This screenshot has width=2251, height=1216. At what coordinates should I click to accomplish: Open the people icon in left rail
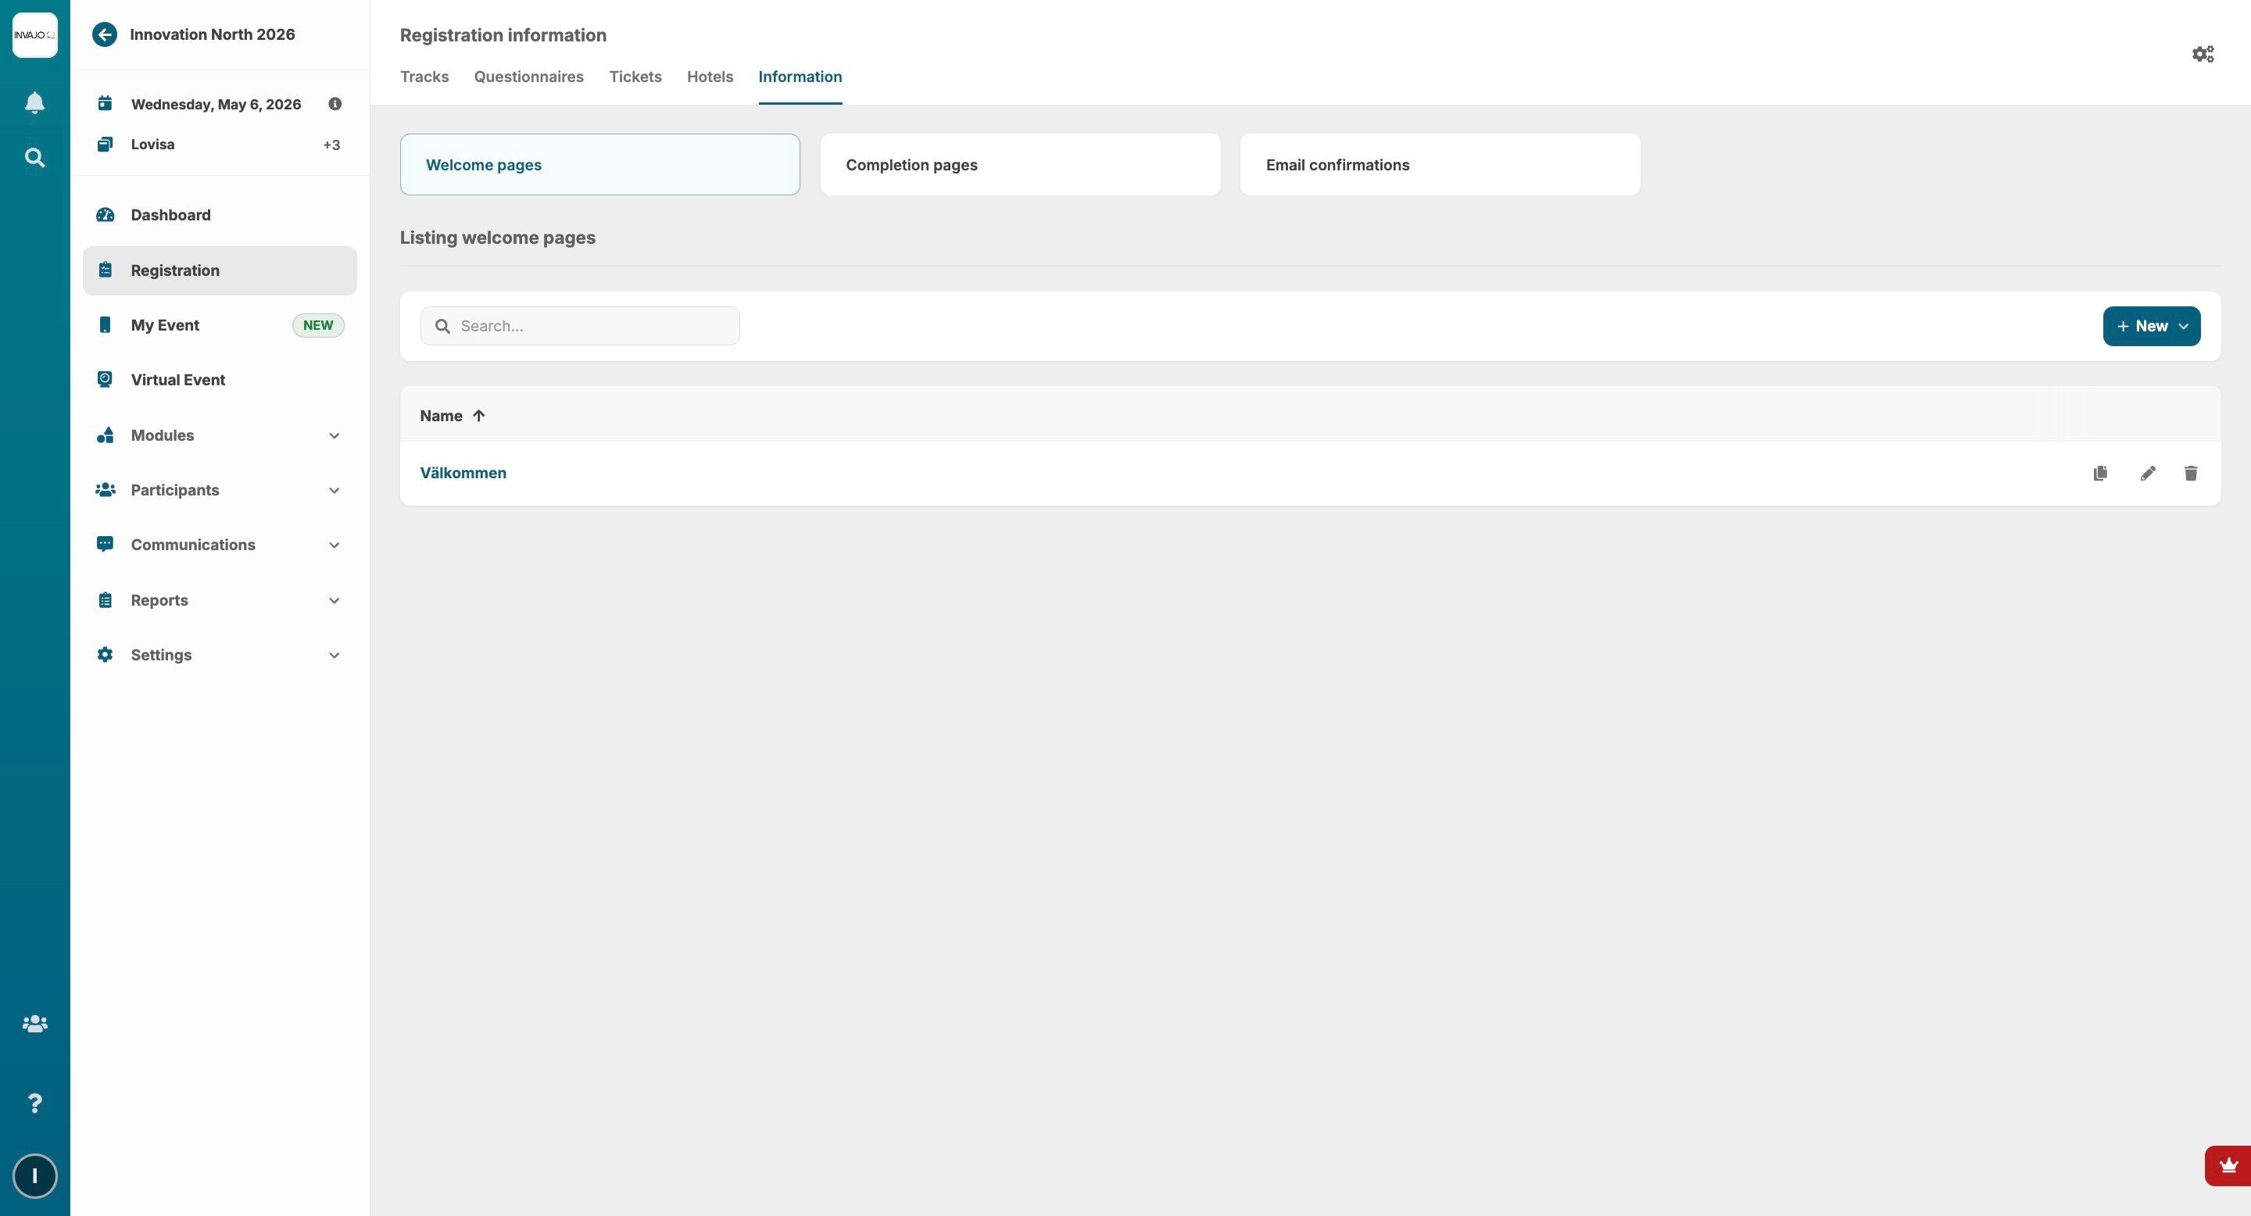point(35,1024)
